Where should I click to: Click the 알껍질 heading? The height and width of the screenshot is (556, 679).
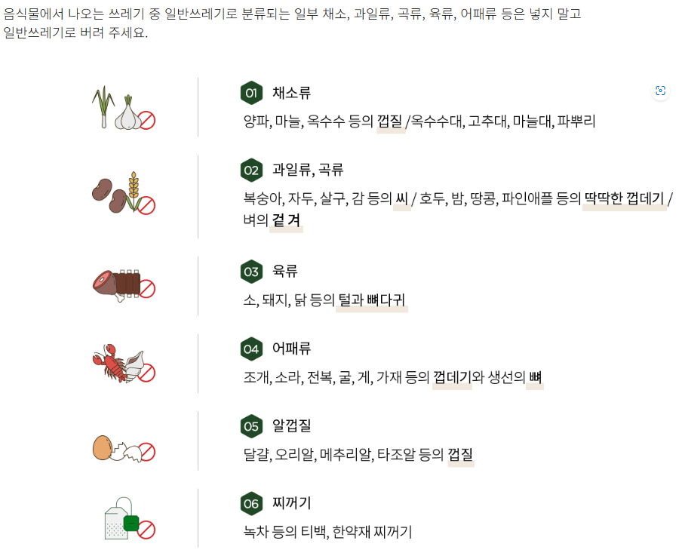point(291,425)
